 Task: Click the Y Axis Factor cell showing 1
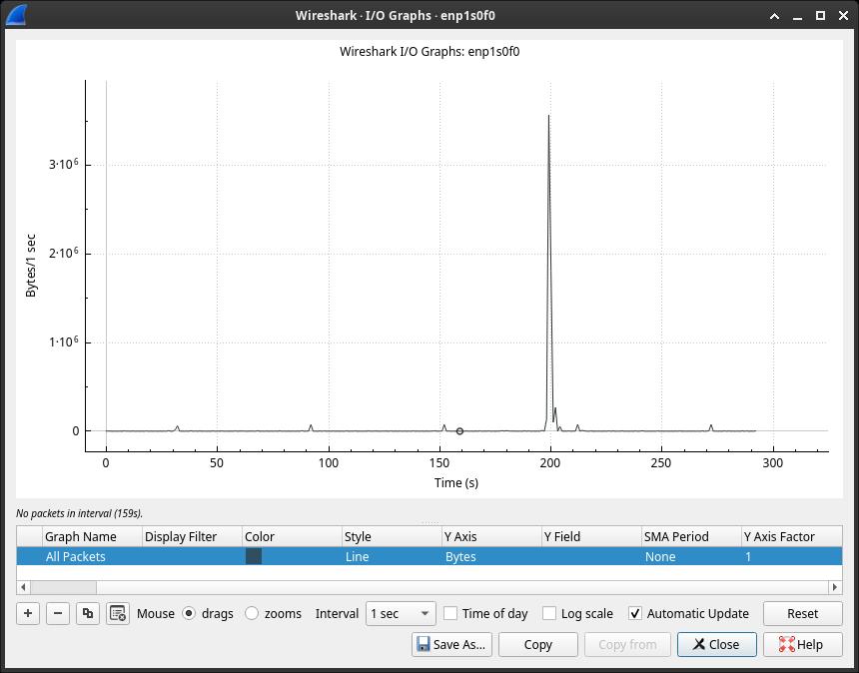click(x=792, y=556)
